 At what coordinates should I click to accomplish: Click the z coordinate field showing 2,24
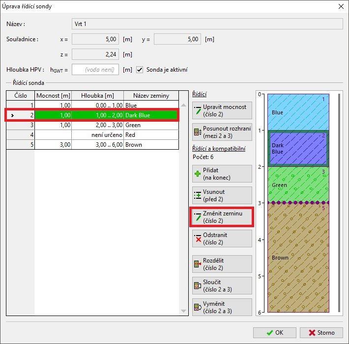click(95, 54)
